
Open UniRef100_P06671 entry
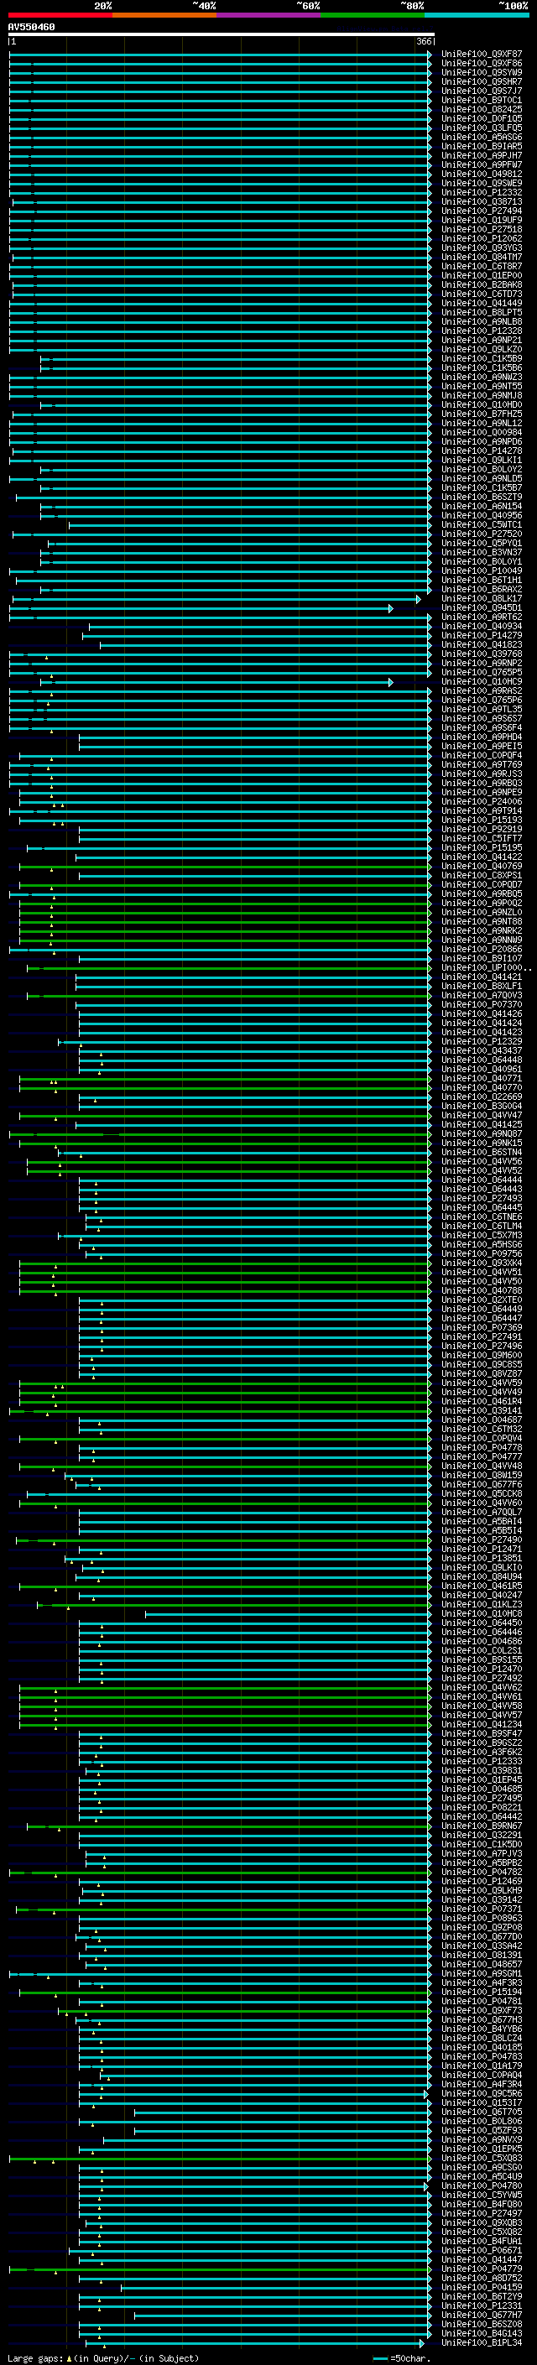482,2250
